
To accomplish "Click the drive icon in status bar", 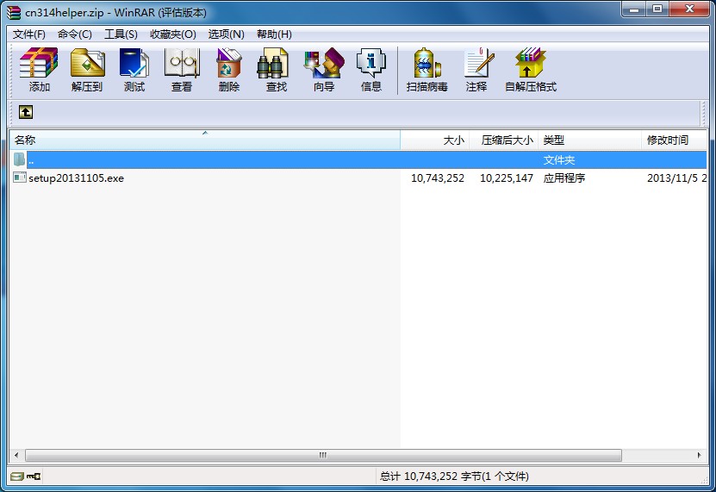I will [17, 476].
